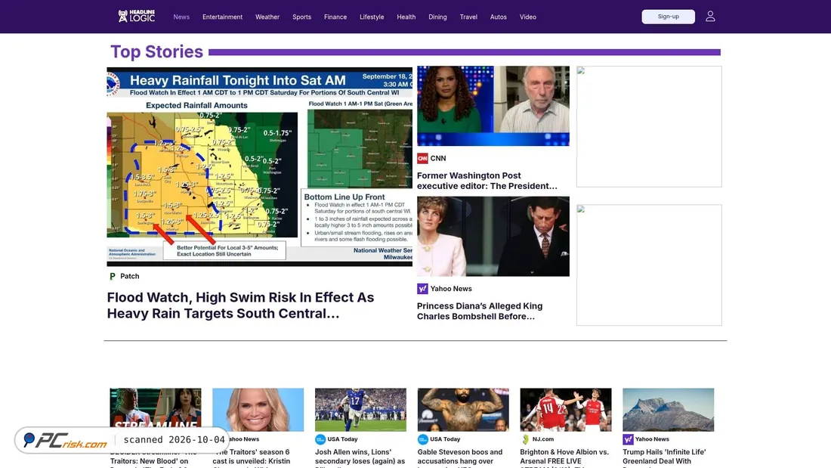Screen dimensions: 831x468
Task: Click the shirtless wrestler thumbnail
Action: pyautogui.click(x=463, y=409)
